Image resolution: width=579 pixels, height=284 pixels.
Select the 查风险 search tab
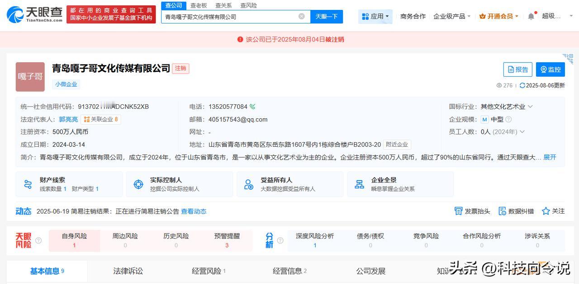tap(248, 5)
